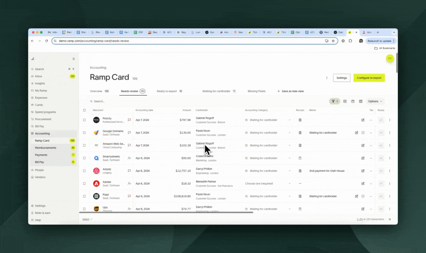Expand accounting category dropdown for Plaid
The width and height of the screenshot is (426, 253).
pos(289,196)
